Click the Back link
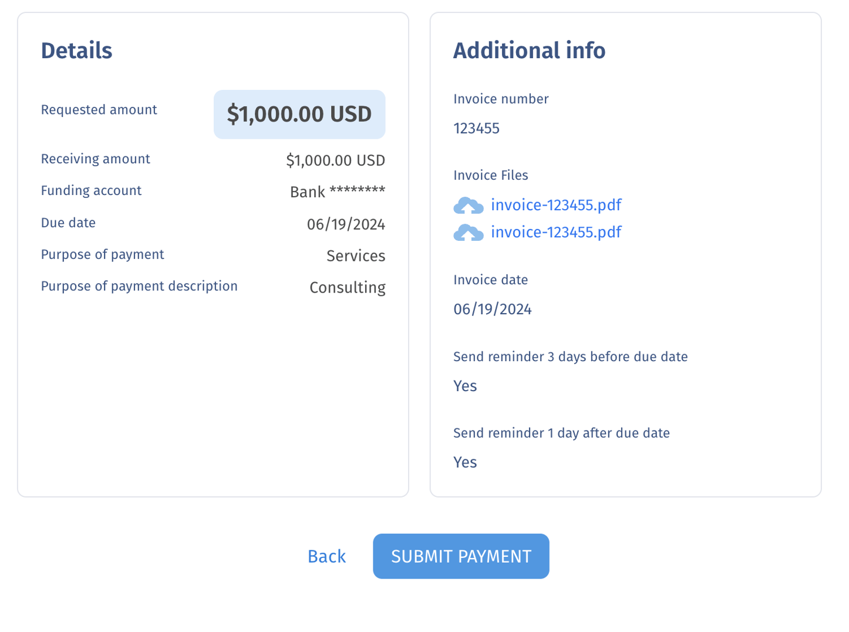This screenshot has width=849, height=632. coord(326,556)
